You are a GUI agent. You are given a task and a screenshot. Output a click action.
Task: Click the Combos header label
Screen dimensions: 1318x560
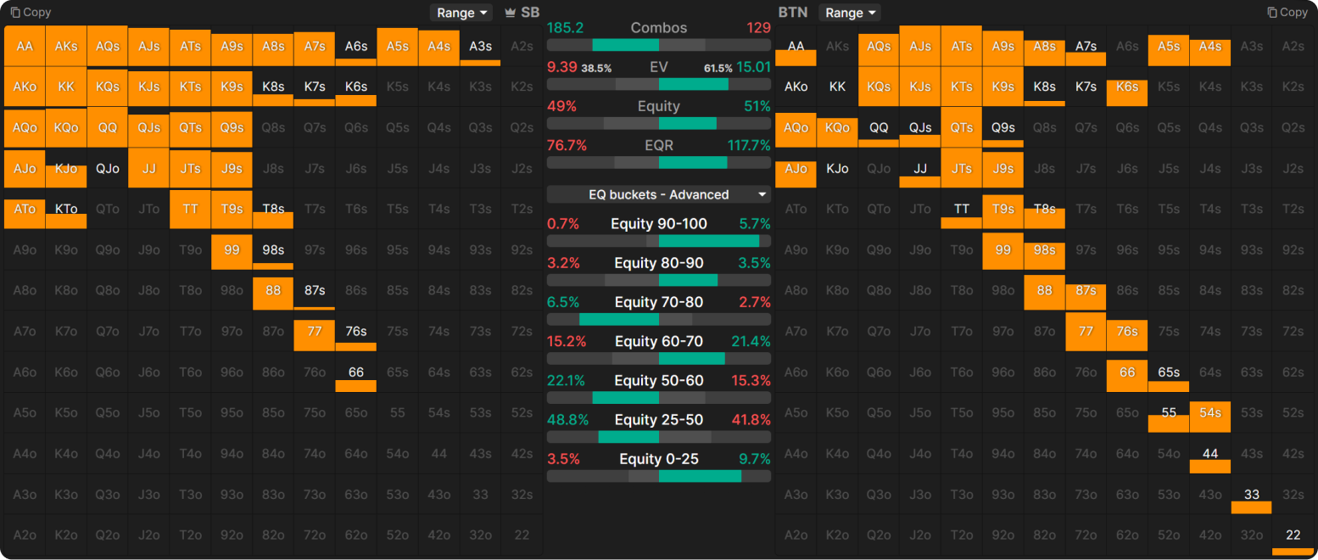click(x=659, y=28)
